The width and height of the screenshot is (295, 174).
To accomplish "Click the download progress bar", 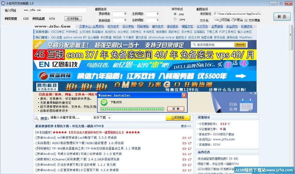I will 132,109.
